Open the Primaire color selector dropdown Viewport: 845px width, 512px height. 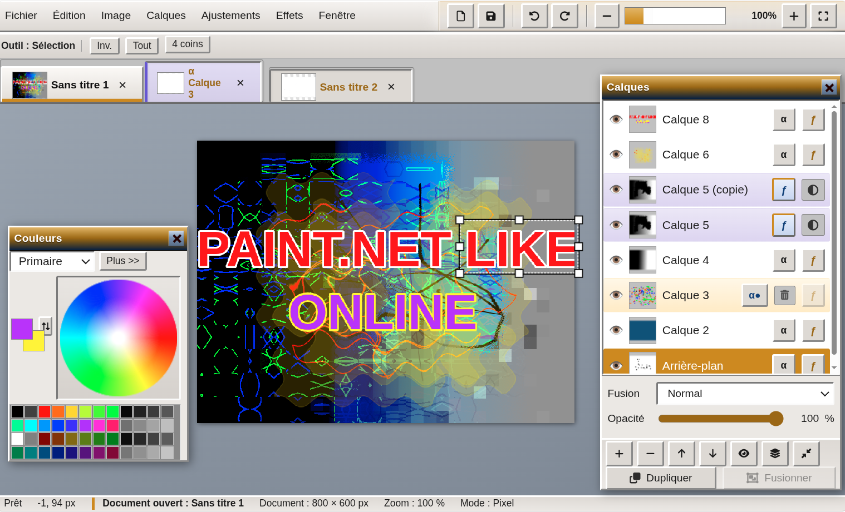coord(53,261)
